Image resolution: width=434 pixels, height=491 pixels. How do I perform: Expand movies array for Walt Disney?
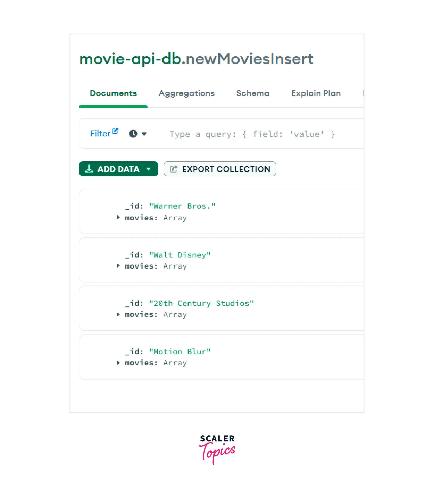click(x=118, y=266)
